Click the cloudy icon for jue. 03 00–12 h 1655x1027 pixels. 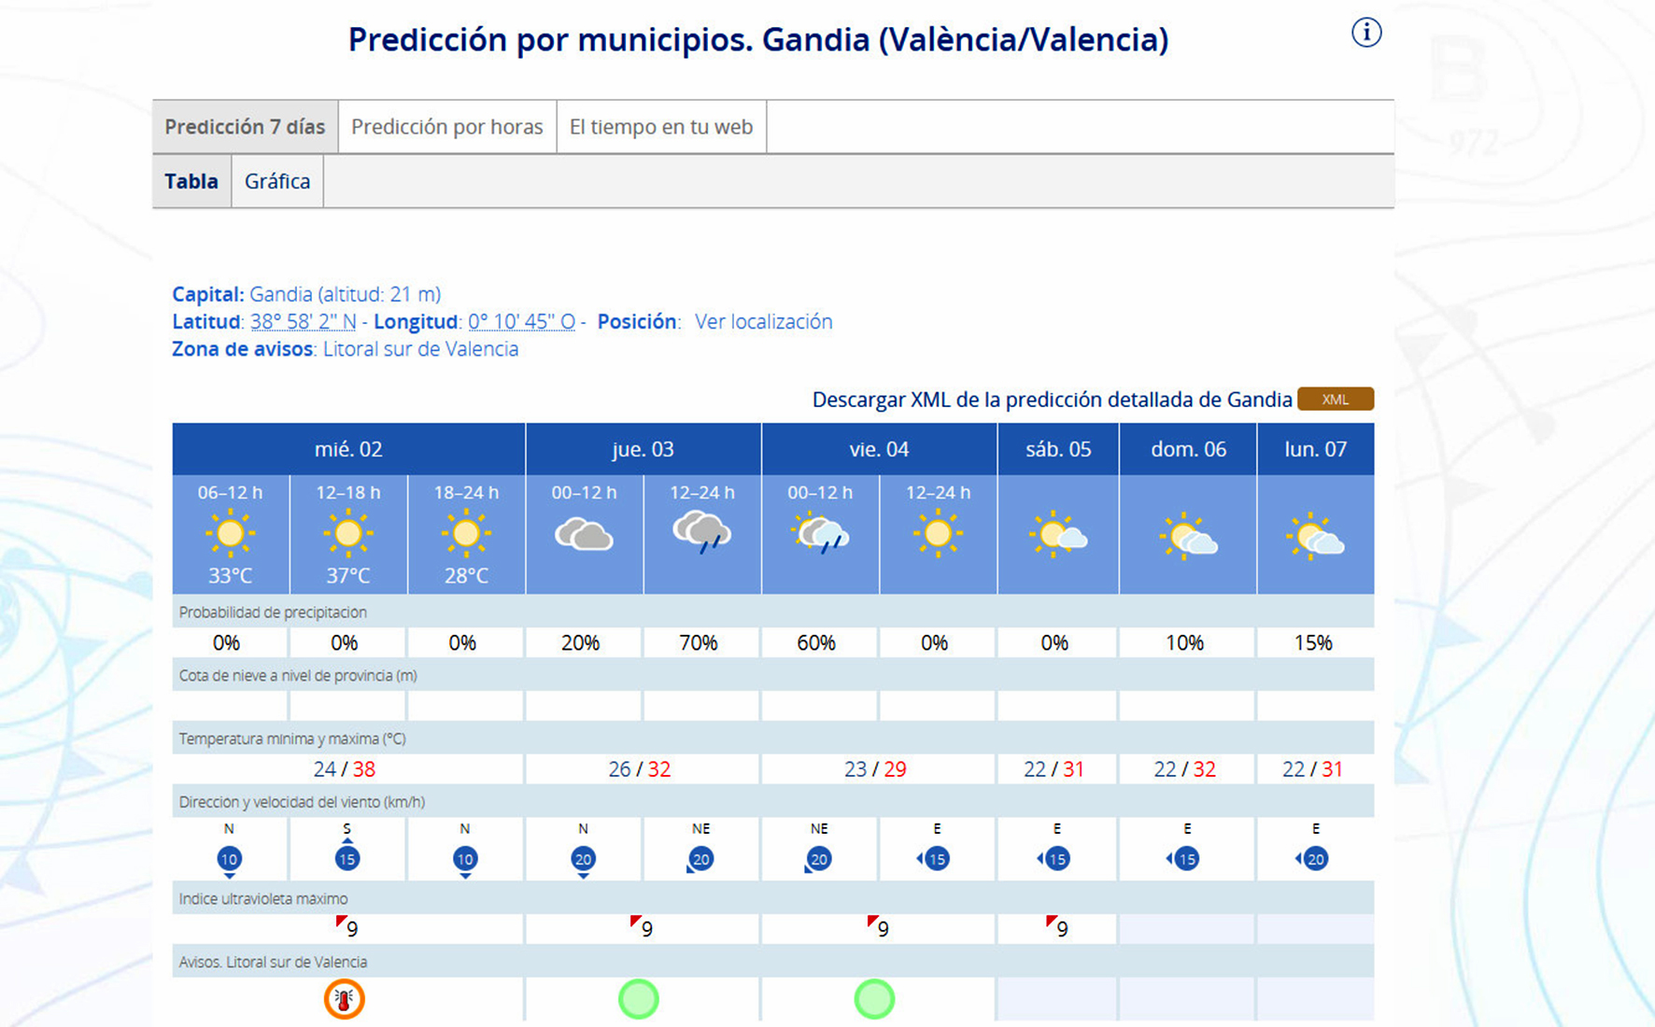pos(584,535)
